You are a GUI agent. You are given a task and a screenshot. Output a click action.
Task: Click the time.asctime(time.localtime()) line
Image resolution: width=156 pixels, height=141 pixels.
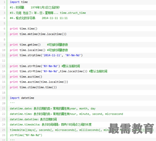pos(39,82)
